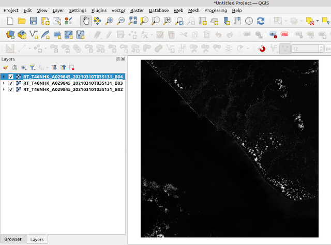Open the Mesh menu
This screenshot has height=245, width=331.
(194, 10)
